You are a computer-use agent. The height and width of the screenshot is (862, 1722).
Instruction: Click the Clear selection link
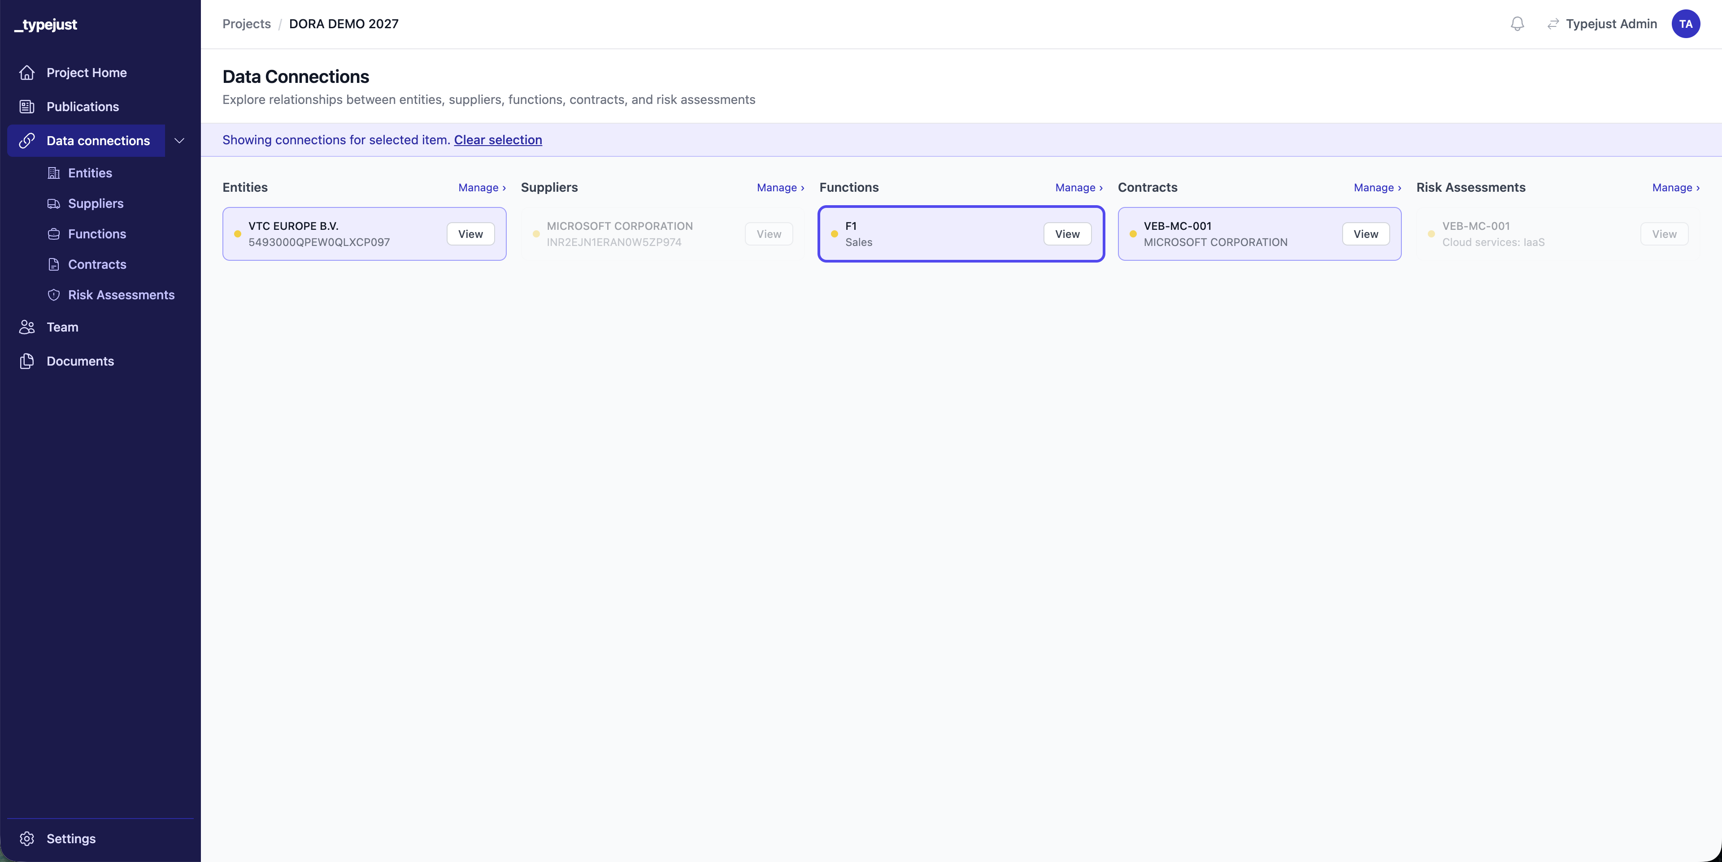coord(497,140)
